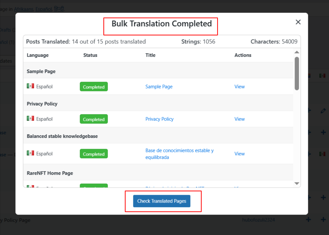Screen dimensions: 329x235
Task: View the translated Privacy Policy page
Action: 239,119
